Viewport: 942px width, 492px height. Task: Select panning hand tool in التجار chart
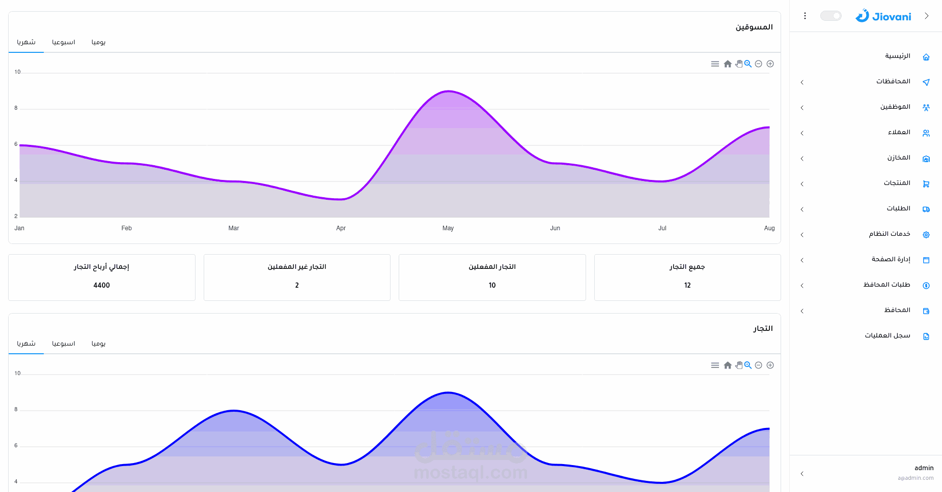click(739, 365)
